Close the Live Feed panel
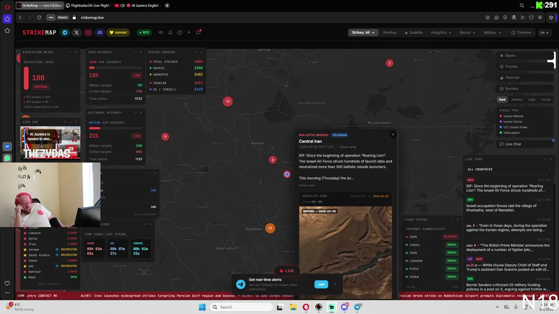 coord(550,159)
